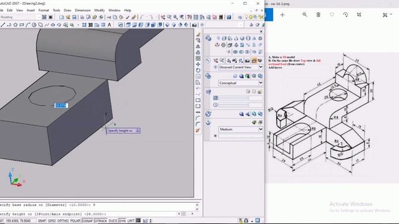The image size is (399, 224).
Task: Click the Photos app rotate icon
Action: [x=345, y=15]
